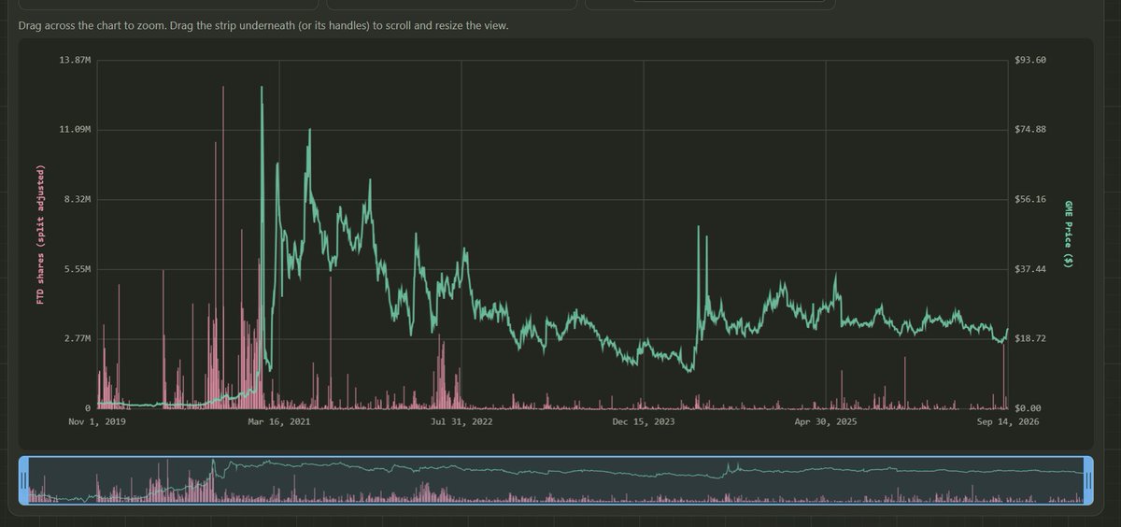Click the $37.44 price axis label
Screen dimensions: 1121x527
tap(1030, 269)
